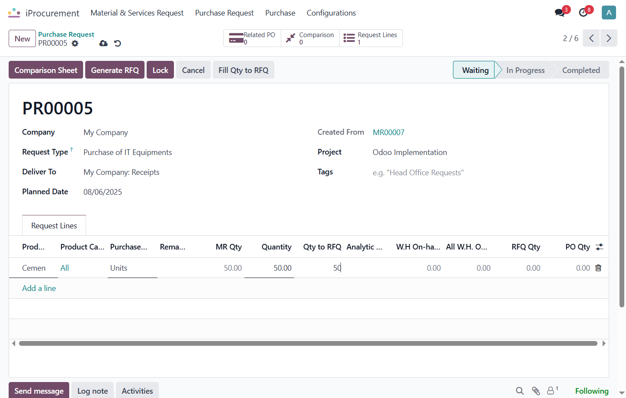Discard changes with the undo arrow icon
Screen dimensions: 626x398
coord(117,43)
